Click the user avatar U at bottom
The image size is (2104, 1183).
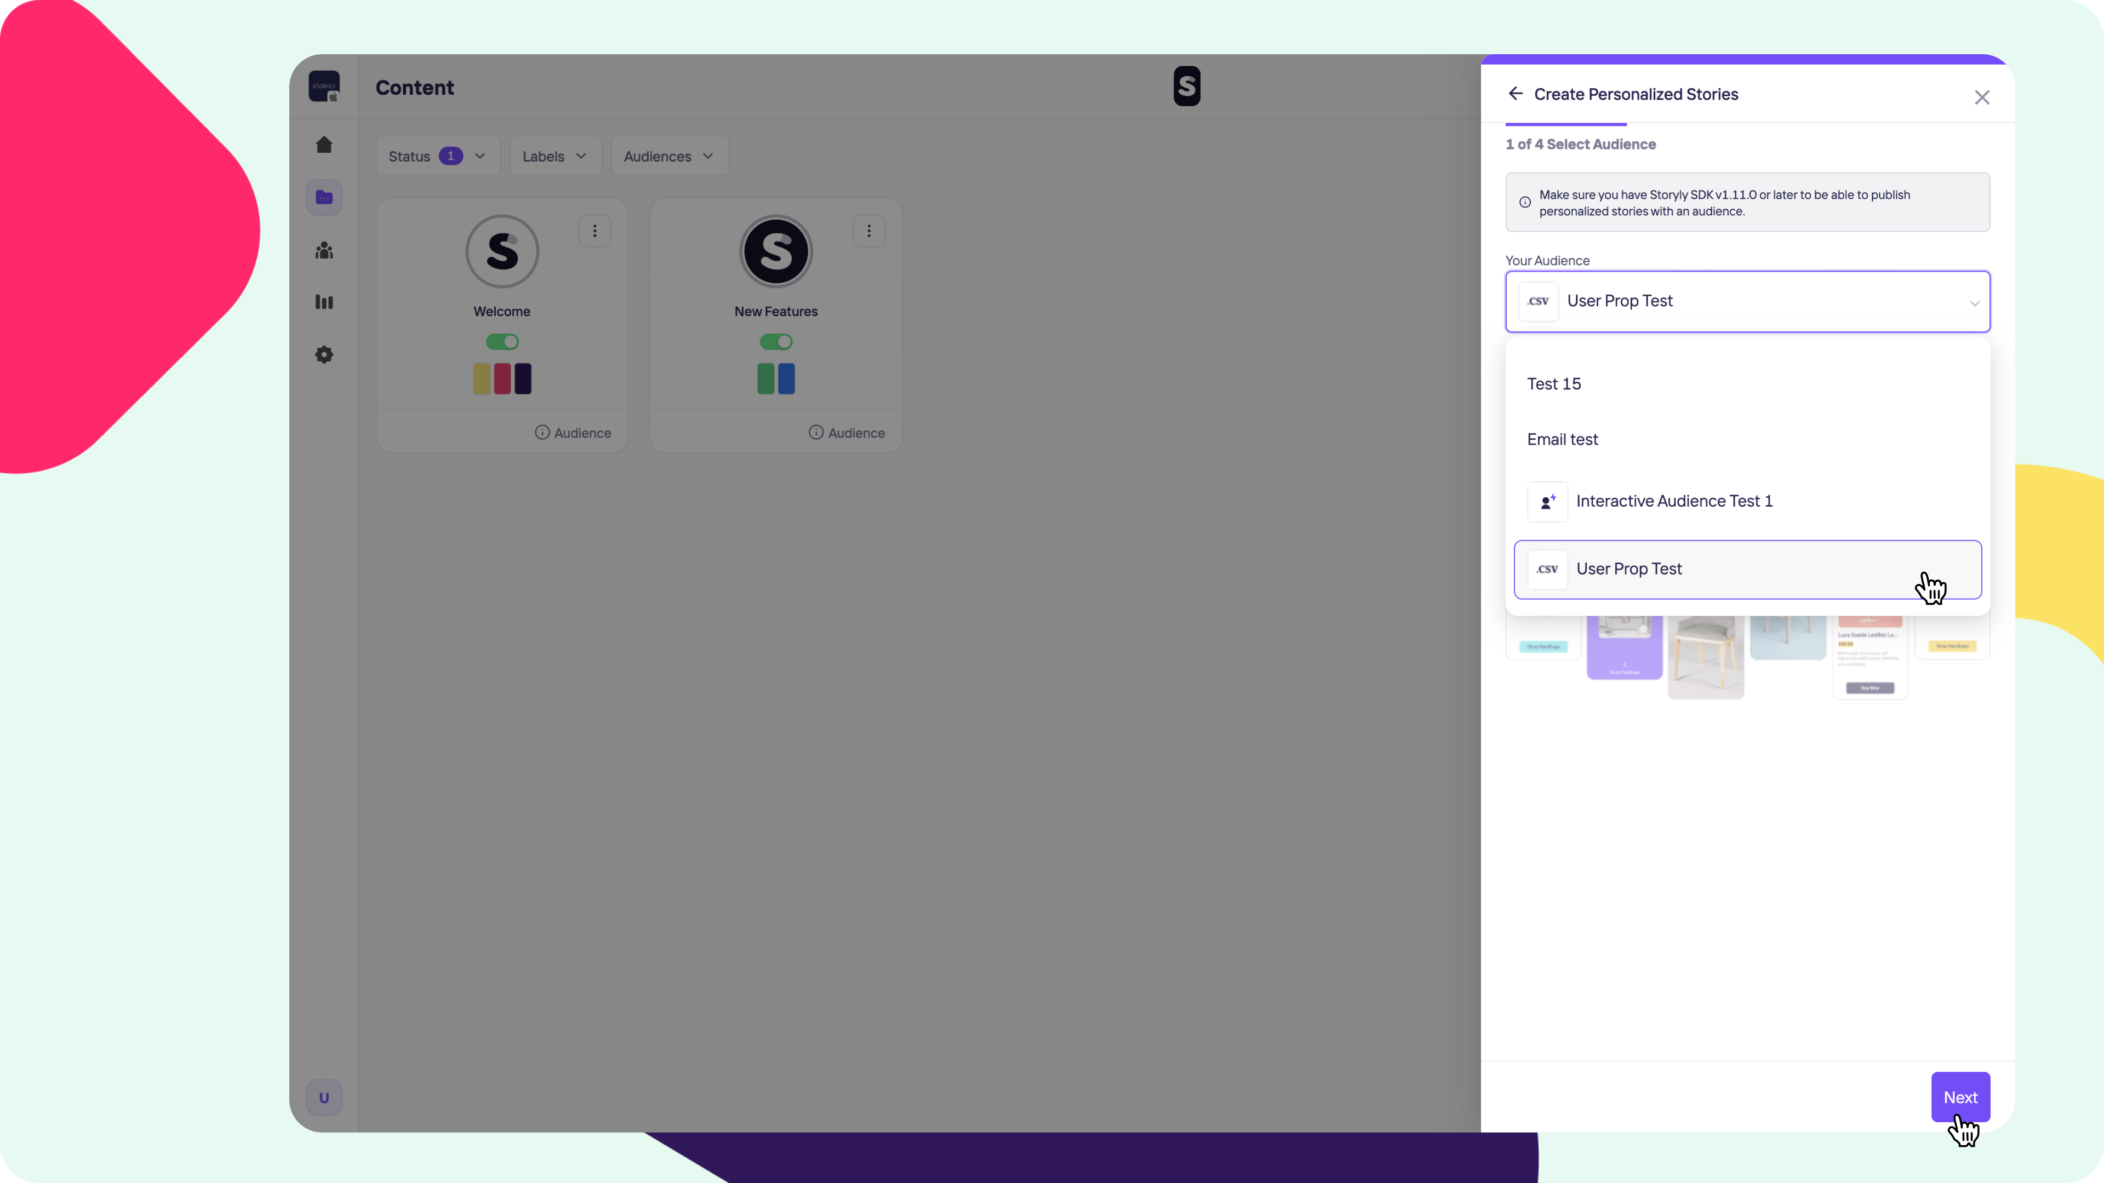324,1097
